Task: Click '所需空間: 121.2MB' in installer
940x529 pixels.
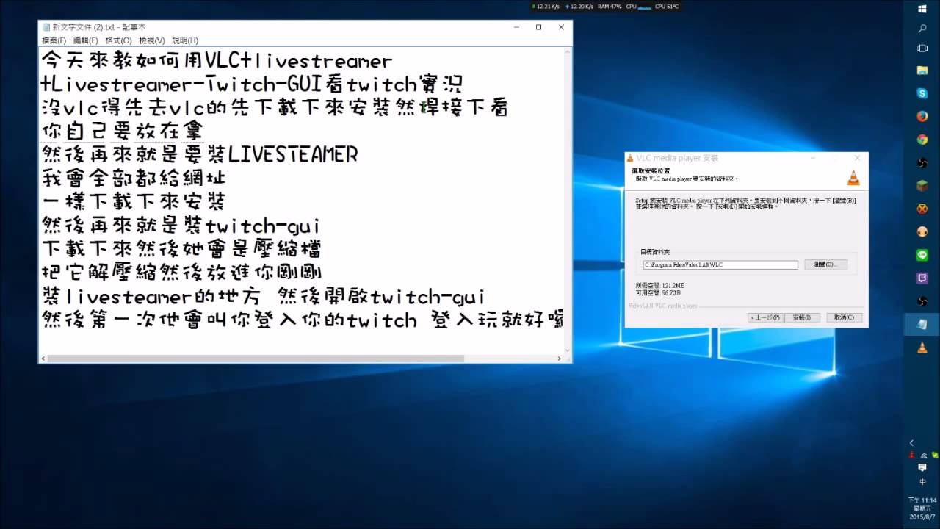Action: (x=660, y=285)
